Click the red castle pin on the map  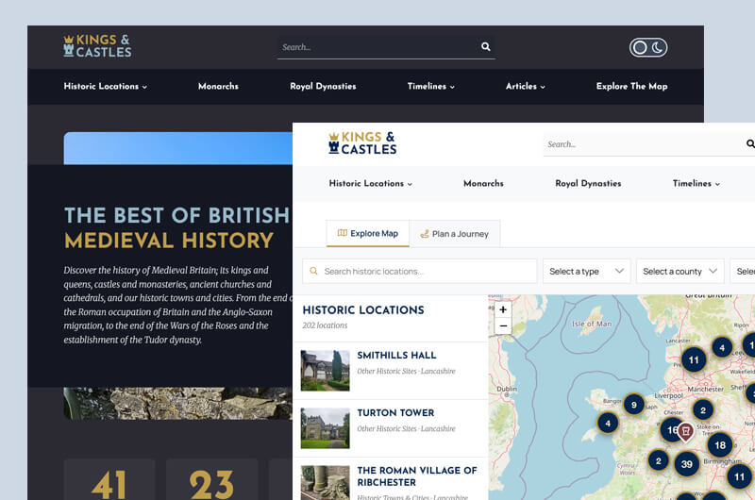pyautogui.click(x=686, y=432)
